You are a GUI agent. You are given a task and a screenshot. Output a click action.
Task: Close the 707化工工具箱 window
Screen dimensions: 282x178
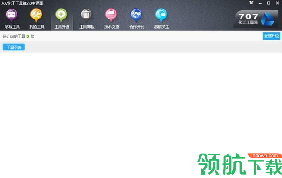point(277,3)
